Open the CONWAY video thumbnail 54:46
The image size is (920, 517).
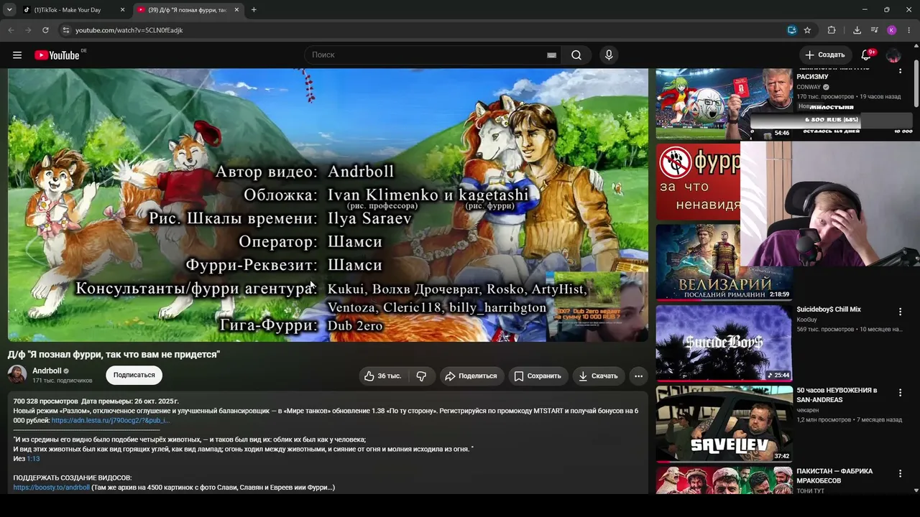point(724,103)
